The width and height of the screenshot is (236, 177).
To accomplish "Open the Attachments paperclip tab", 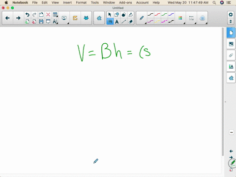I will (x=231, y=55).
